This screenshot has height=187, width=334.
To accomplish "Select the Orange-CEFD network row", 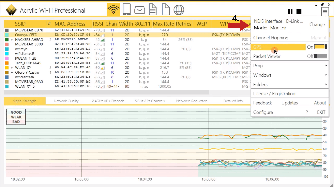I will [x=127, y=35].
